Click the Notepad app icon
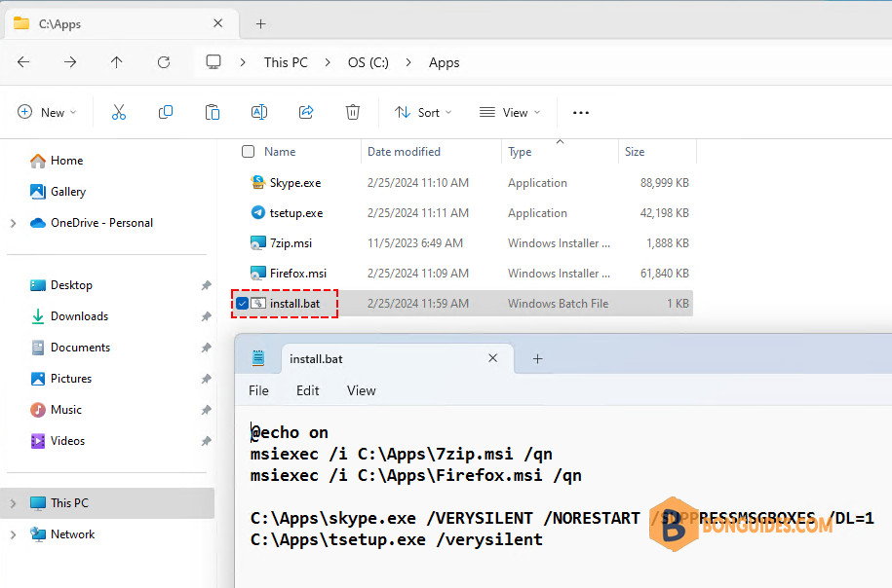 pos(258,358)
